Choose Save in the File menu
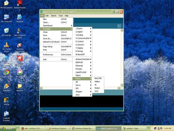The image size is (174, 131). [56, 35]
